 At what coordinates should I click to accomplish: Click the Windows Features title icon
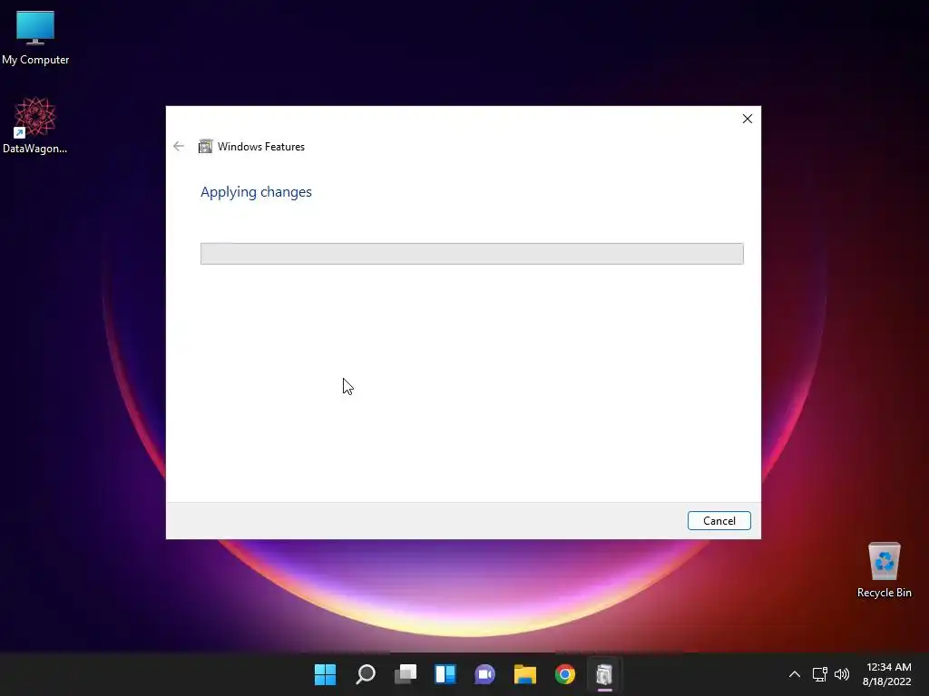[x=205, y=146]
